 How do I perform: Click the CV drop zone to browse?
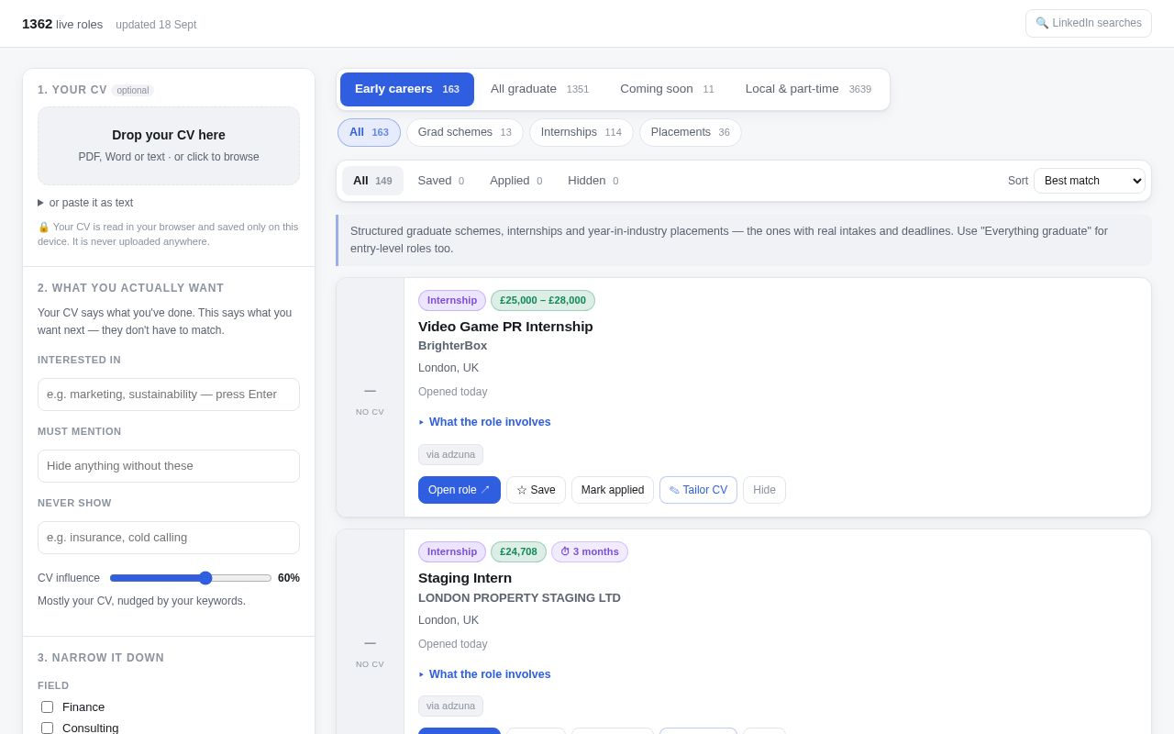(169, 146)
